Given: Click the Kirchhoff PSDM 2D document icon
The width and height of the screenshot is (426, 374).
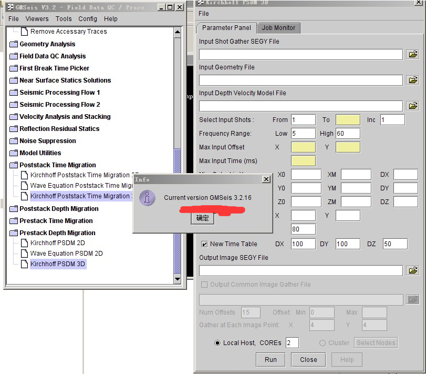Looking at the screenshot, I should 25,243.
